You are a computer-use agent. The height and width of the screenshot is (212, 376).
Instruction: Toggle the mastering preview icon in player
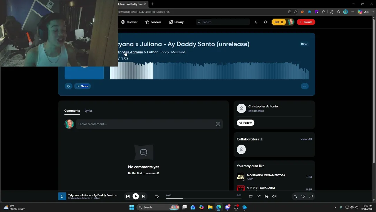tap(266, 196)
